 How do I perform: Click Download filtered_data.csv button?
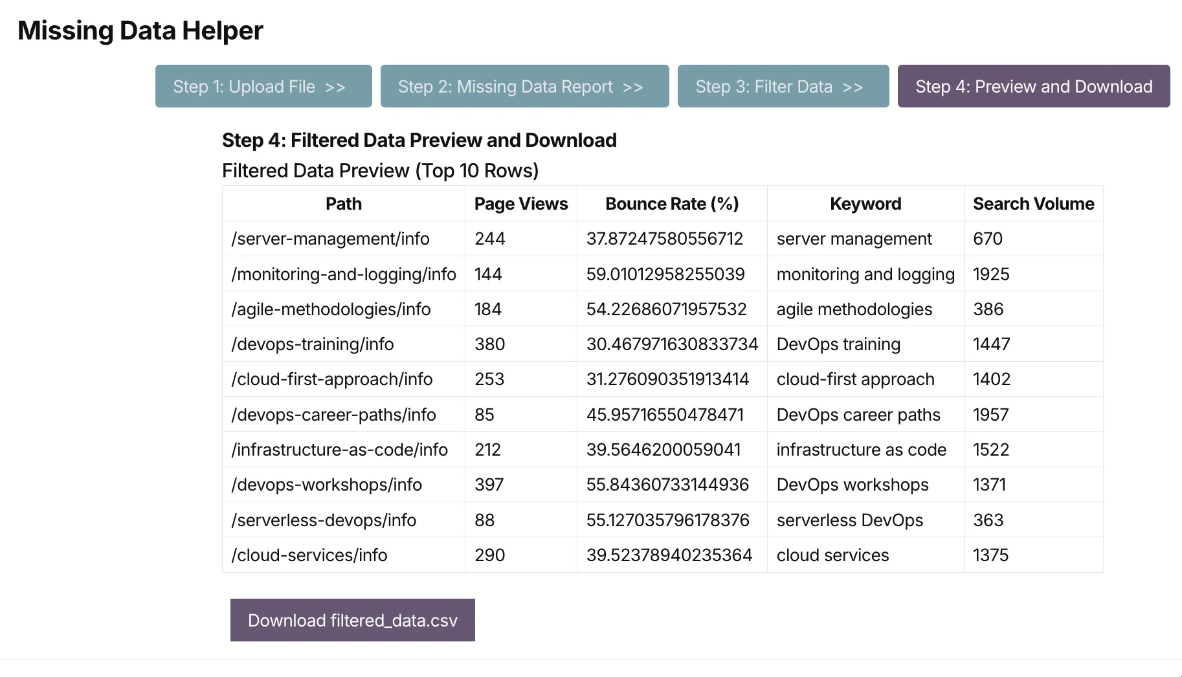[353, 620]
